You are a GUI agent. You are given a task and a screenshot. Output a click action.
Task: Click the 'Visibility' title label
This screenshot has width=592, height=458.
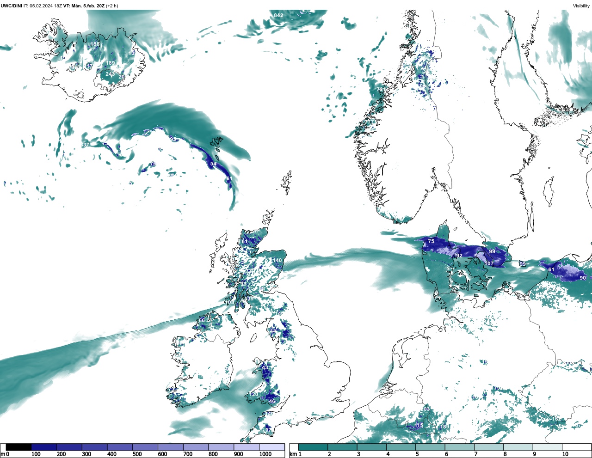click(581, 6)
